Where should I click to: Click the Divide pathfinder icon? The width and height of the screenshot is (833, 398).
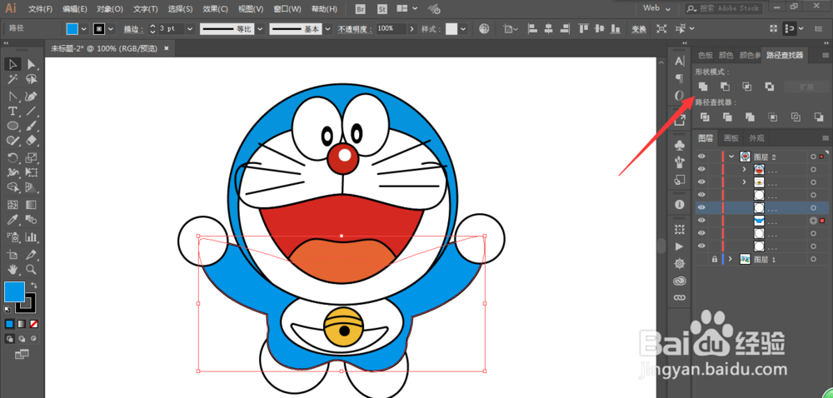point(705,117)
